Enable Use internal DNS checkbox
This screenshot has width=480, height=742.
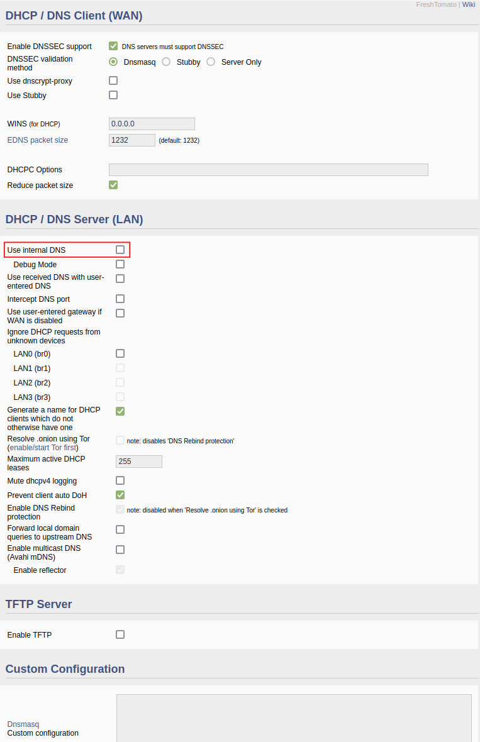(120, 250)
